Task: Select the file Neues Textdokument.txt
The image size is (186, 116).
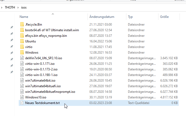Action: 42,103
